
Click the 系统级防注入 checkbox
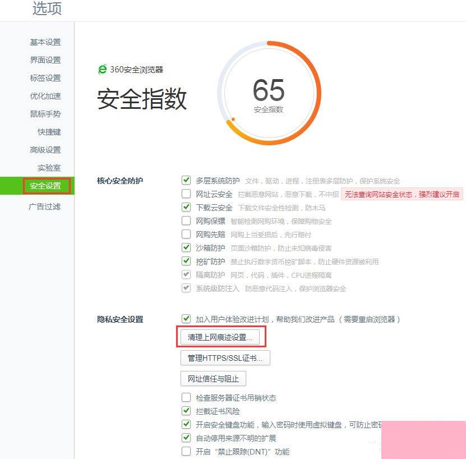tap(186, 288)
